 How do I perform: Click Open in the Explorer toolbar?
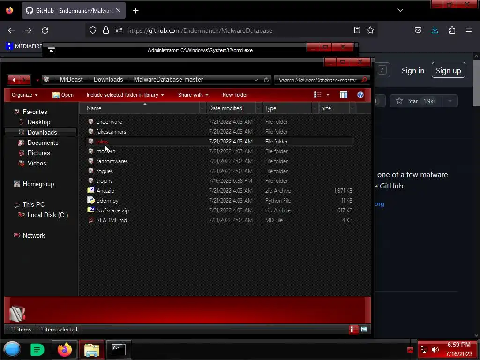coord(63,95)
